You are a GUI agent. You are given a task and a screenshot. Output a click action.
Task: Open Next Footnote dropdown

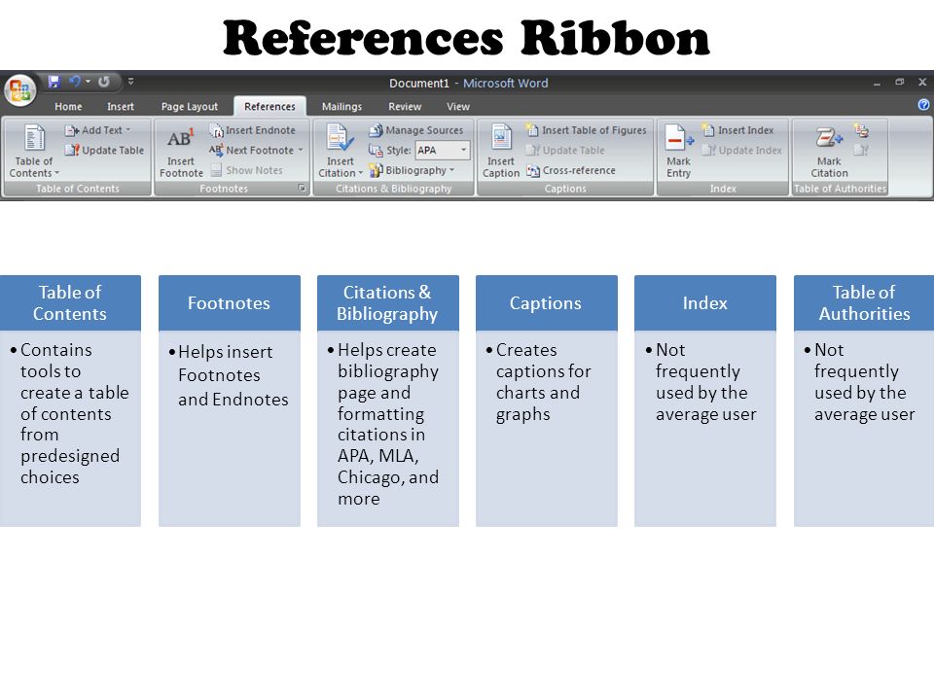256,150
